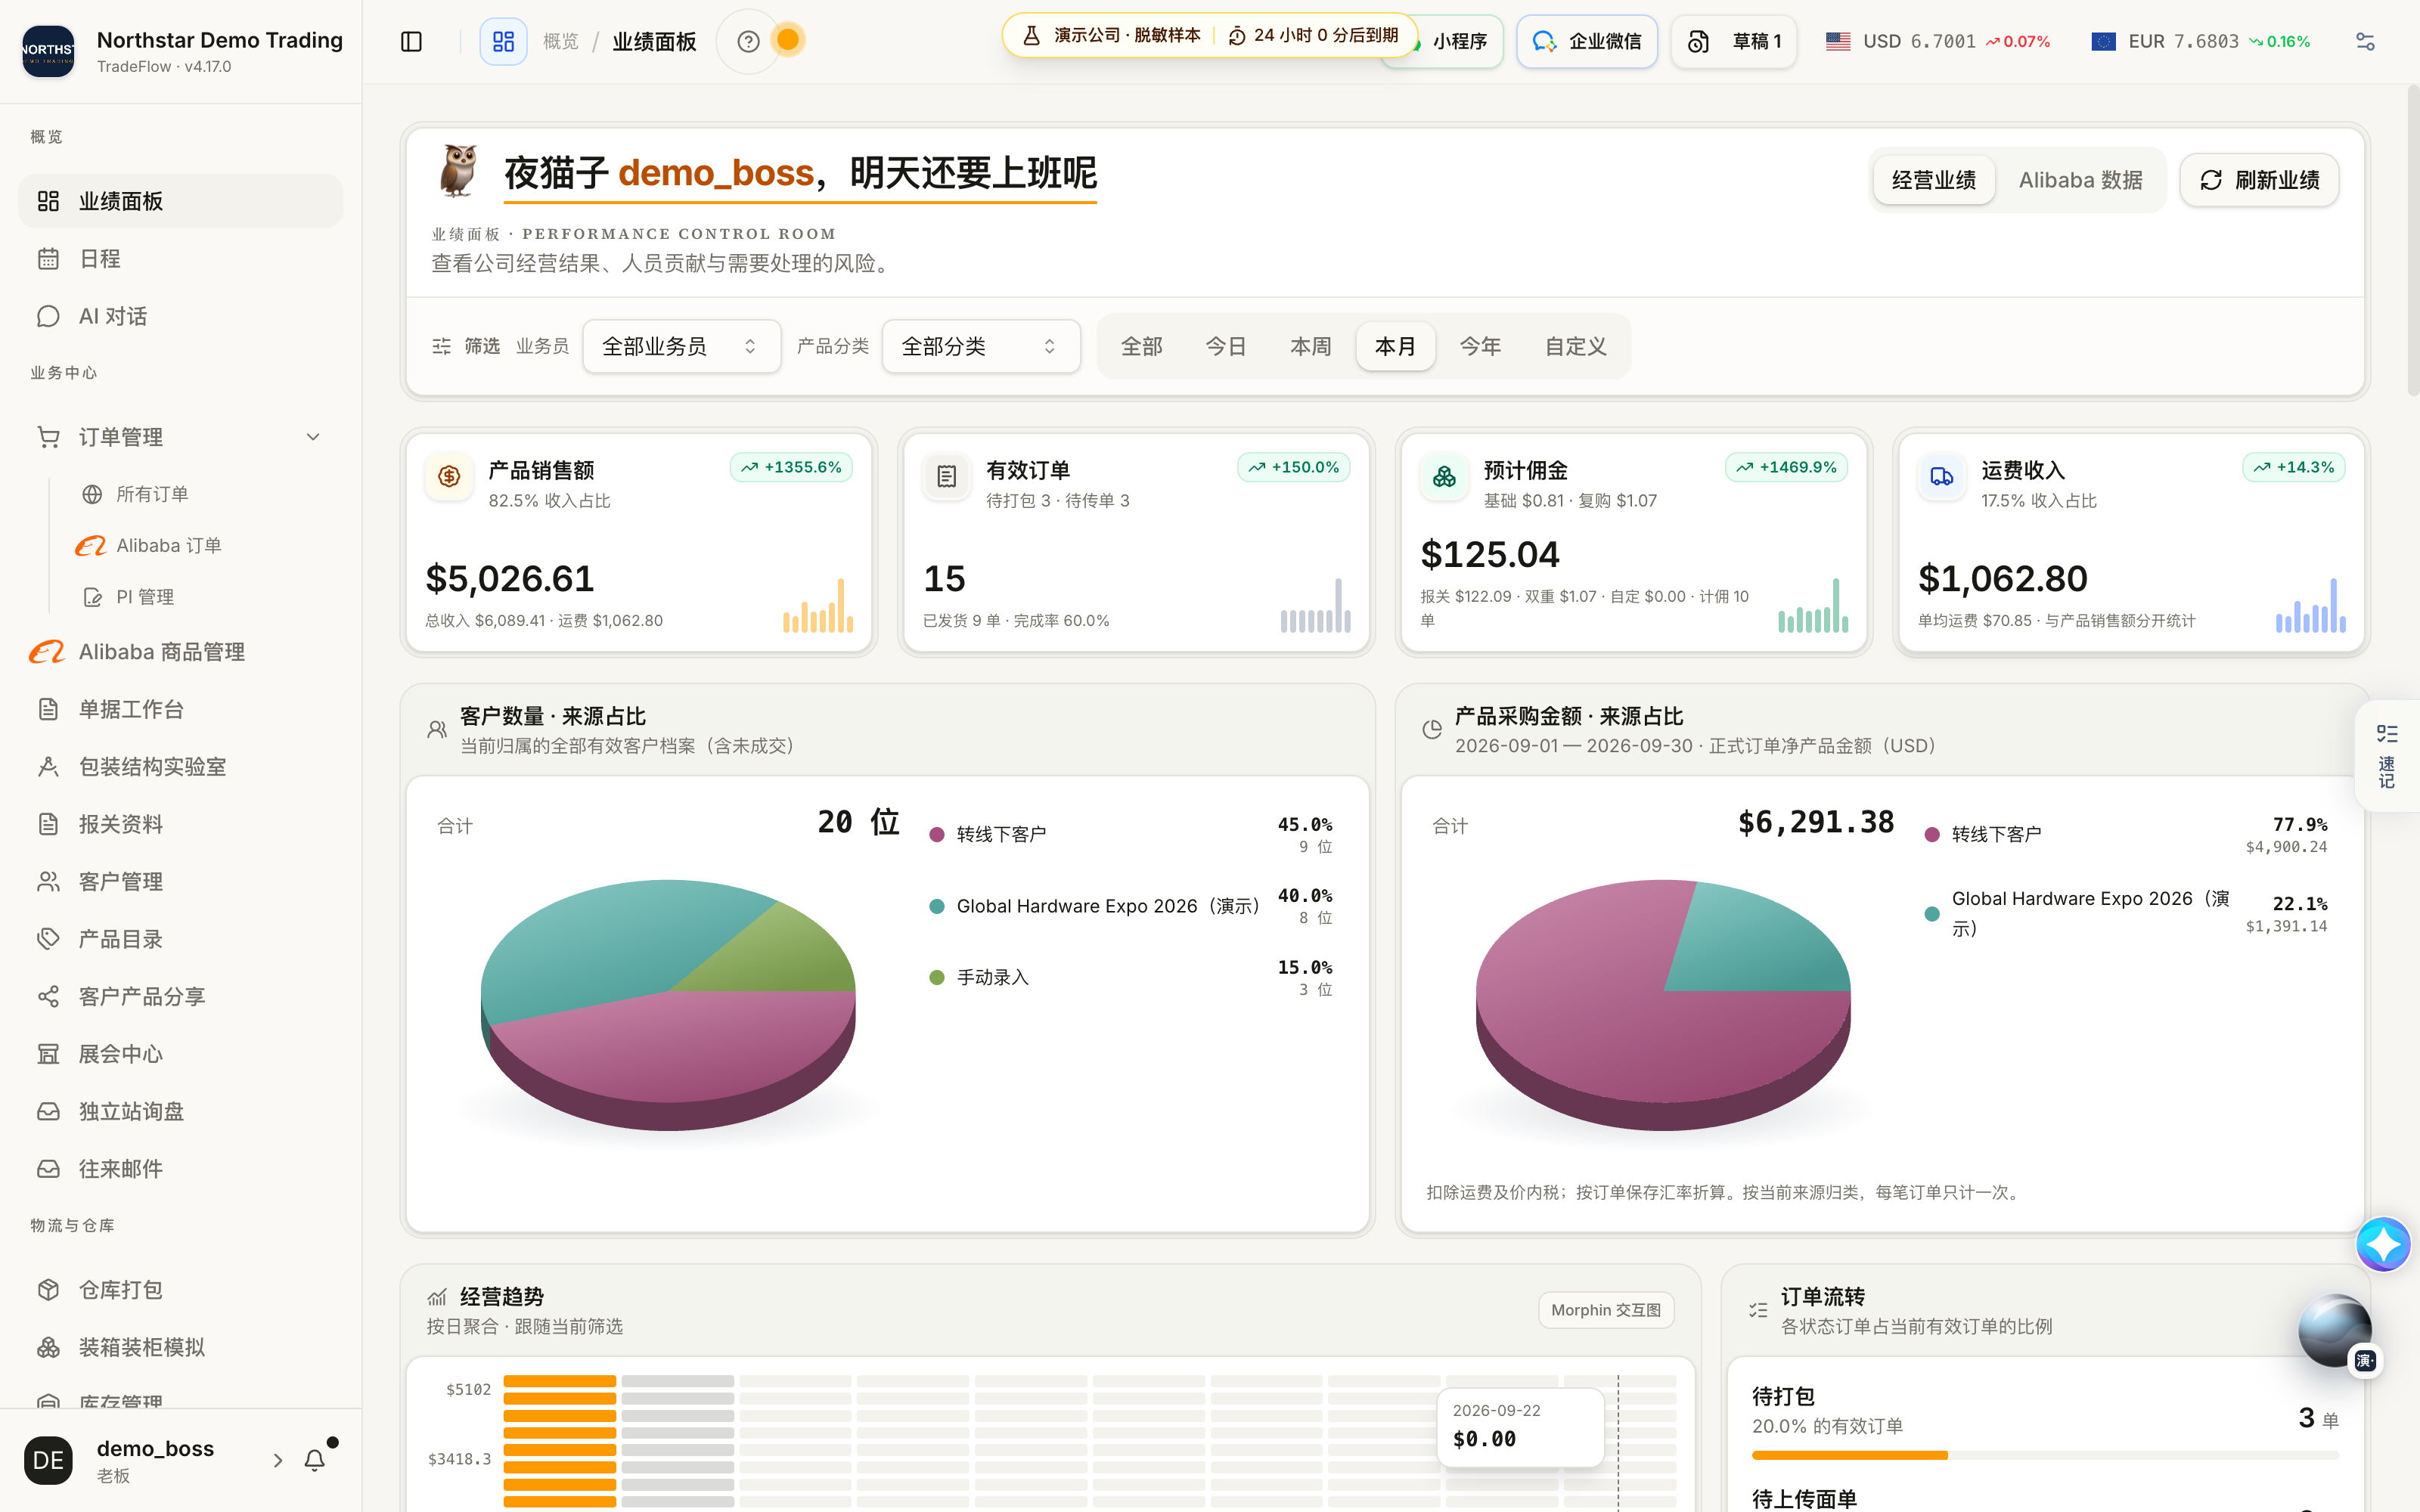
Task: Open 全部分类 product category dropdown
Action: coord(980,346)
